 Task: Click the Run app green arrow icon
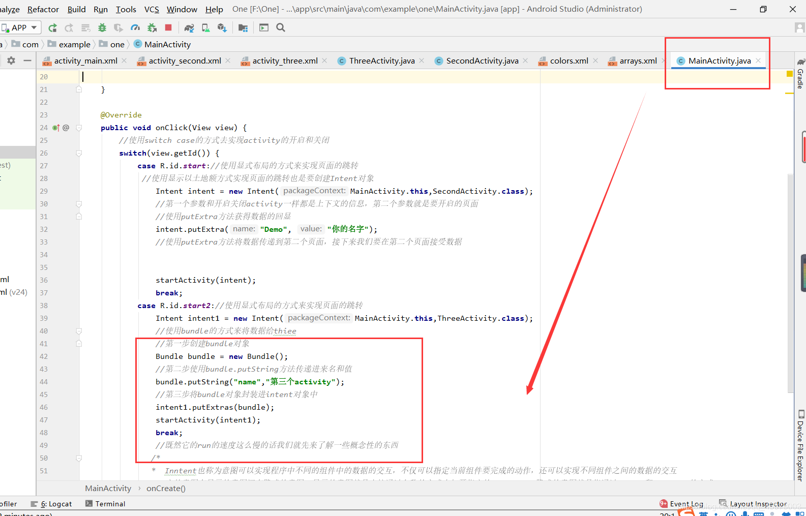pos(52,27)
